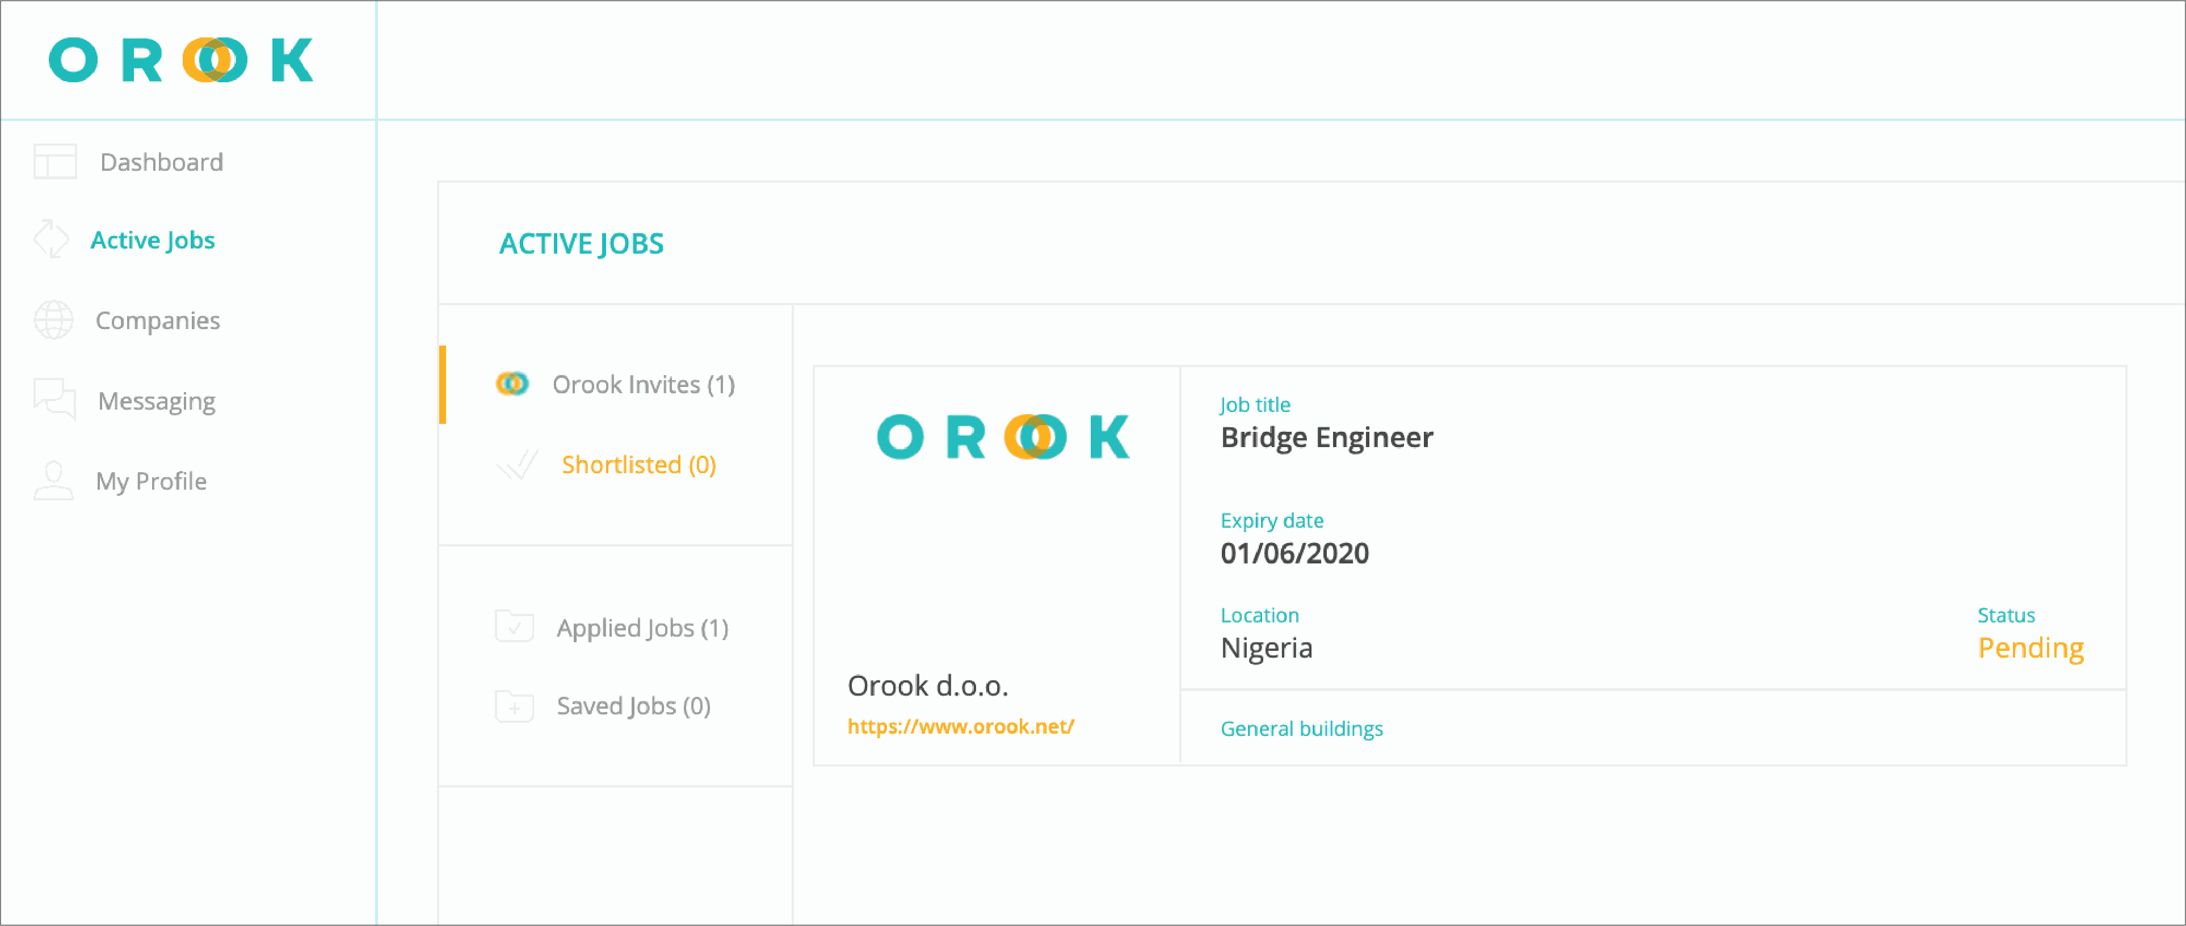Image resolution: width=2186 pixels, height=926 pixels.
Task: Open the Dashboard menu item
Action: (161, 161)
